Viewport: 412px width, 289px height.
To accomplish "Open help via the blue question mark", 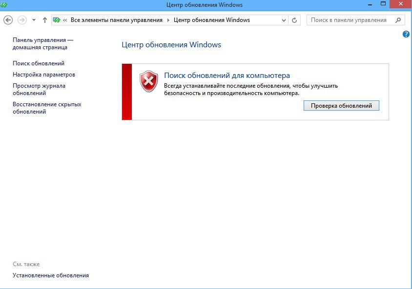I will (x=406, y=34).
